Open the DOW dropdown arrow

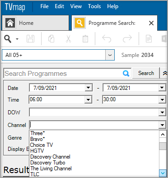[x=162, y=112]
